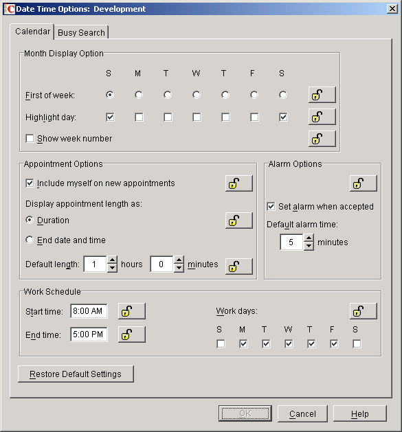The width and height of the screenshot is (402, 432).
Task: Enable Show week number
Action: [30, 138]
